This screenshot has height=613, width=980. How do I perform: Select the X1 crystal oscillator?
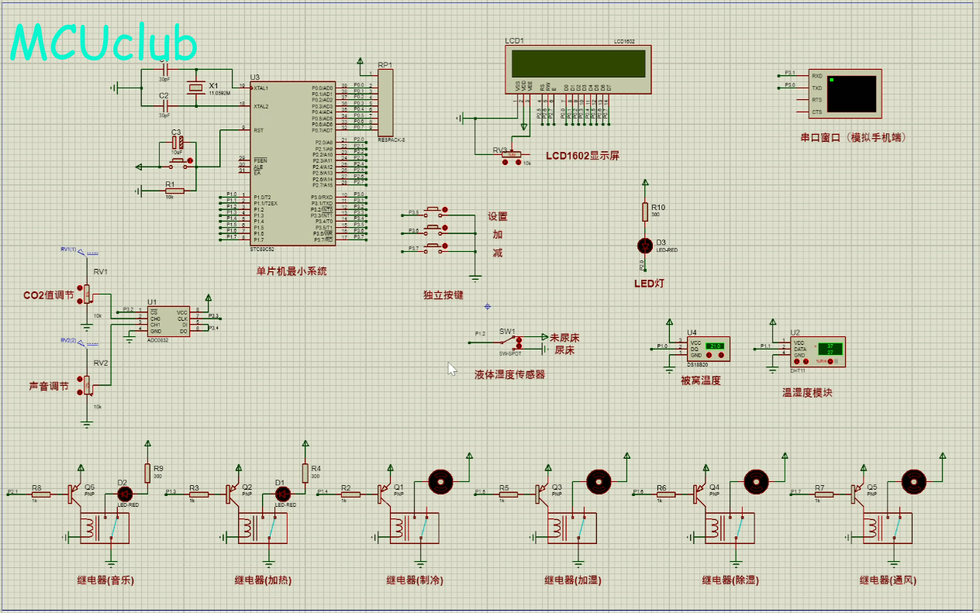tap(197, 89)
